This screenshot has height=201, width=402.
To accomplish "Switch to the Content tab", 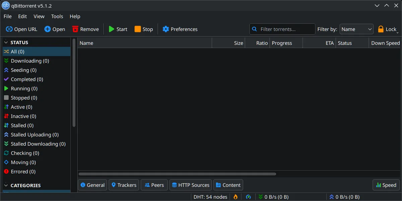I will [x=228, y=185].
